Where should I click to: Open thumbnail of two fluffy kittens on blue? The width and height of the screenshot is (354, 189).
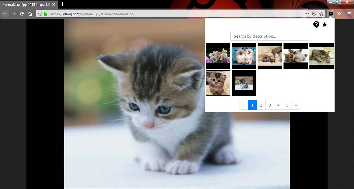(x=244, y=56)
